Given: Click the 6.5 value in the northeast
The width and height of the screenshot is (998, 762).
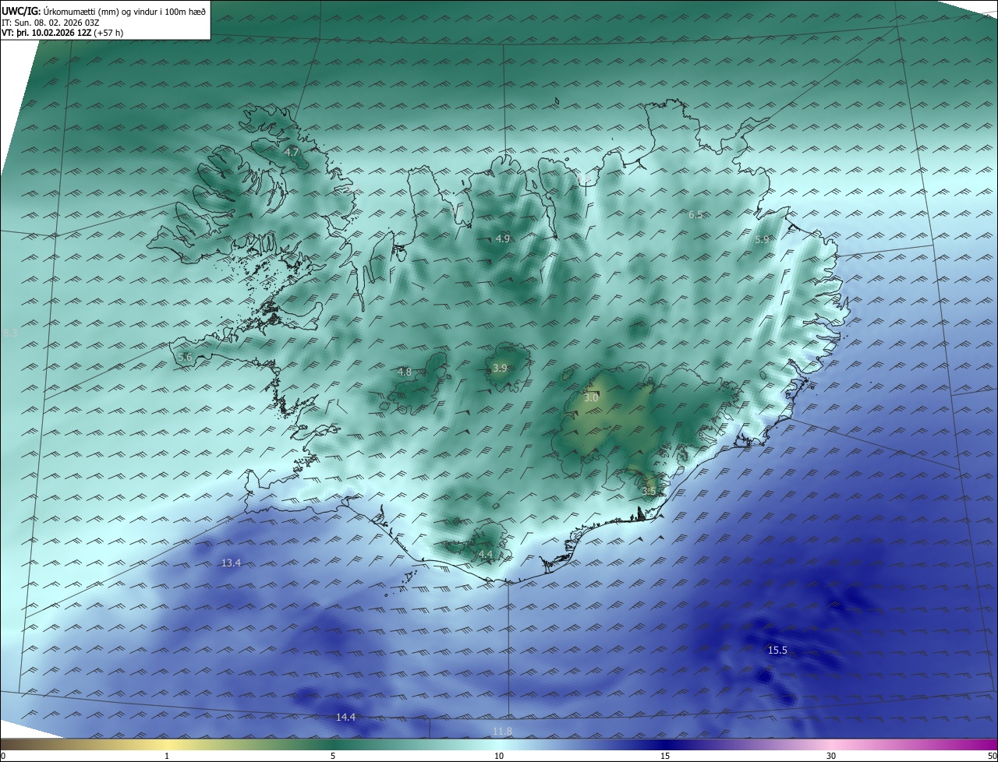Looking at the screenshot, I should (695, 215).
